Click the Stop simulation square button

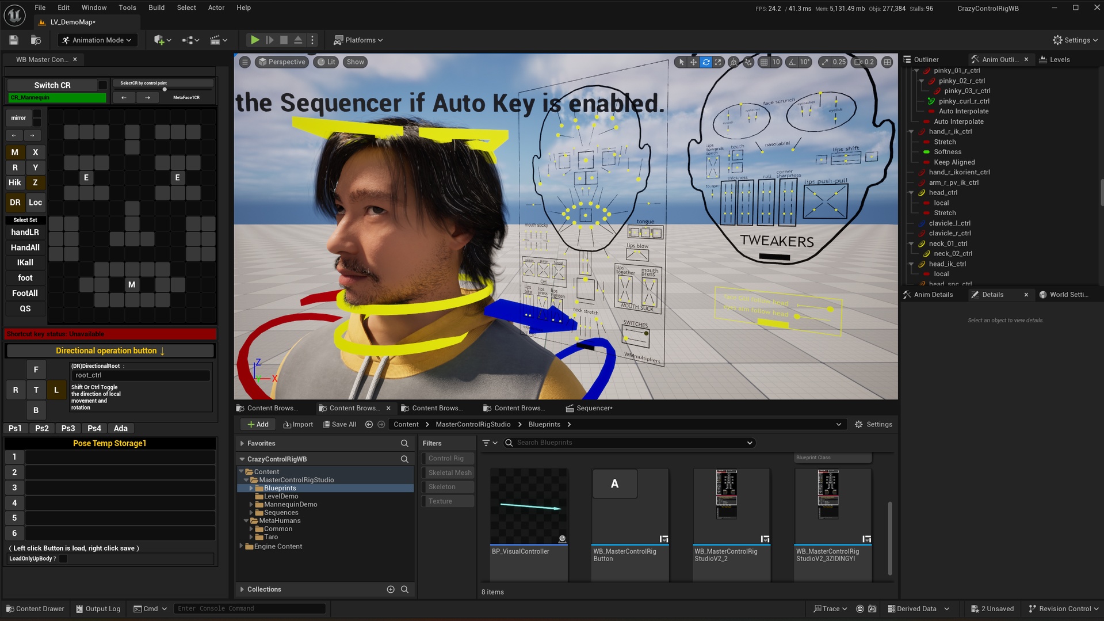[284, 40]
